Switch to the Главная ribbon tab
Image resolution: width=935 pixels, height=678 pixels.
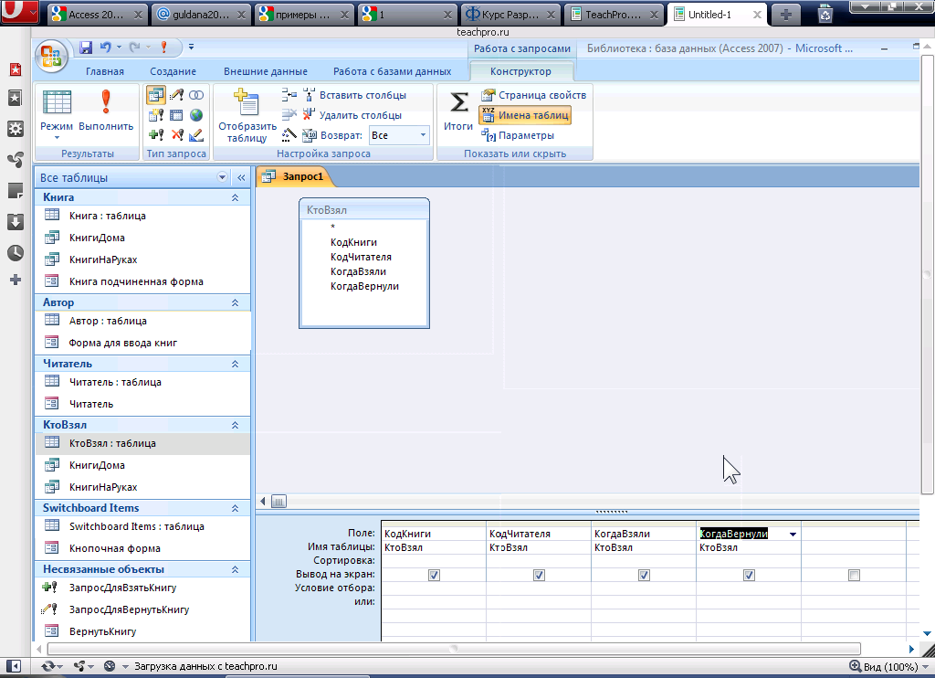click(x=105, y=71)
